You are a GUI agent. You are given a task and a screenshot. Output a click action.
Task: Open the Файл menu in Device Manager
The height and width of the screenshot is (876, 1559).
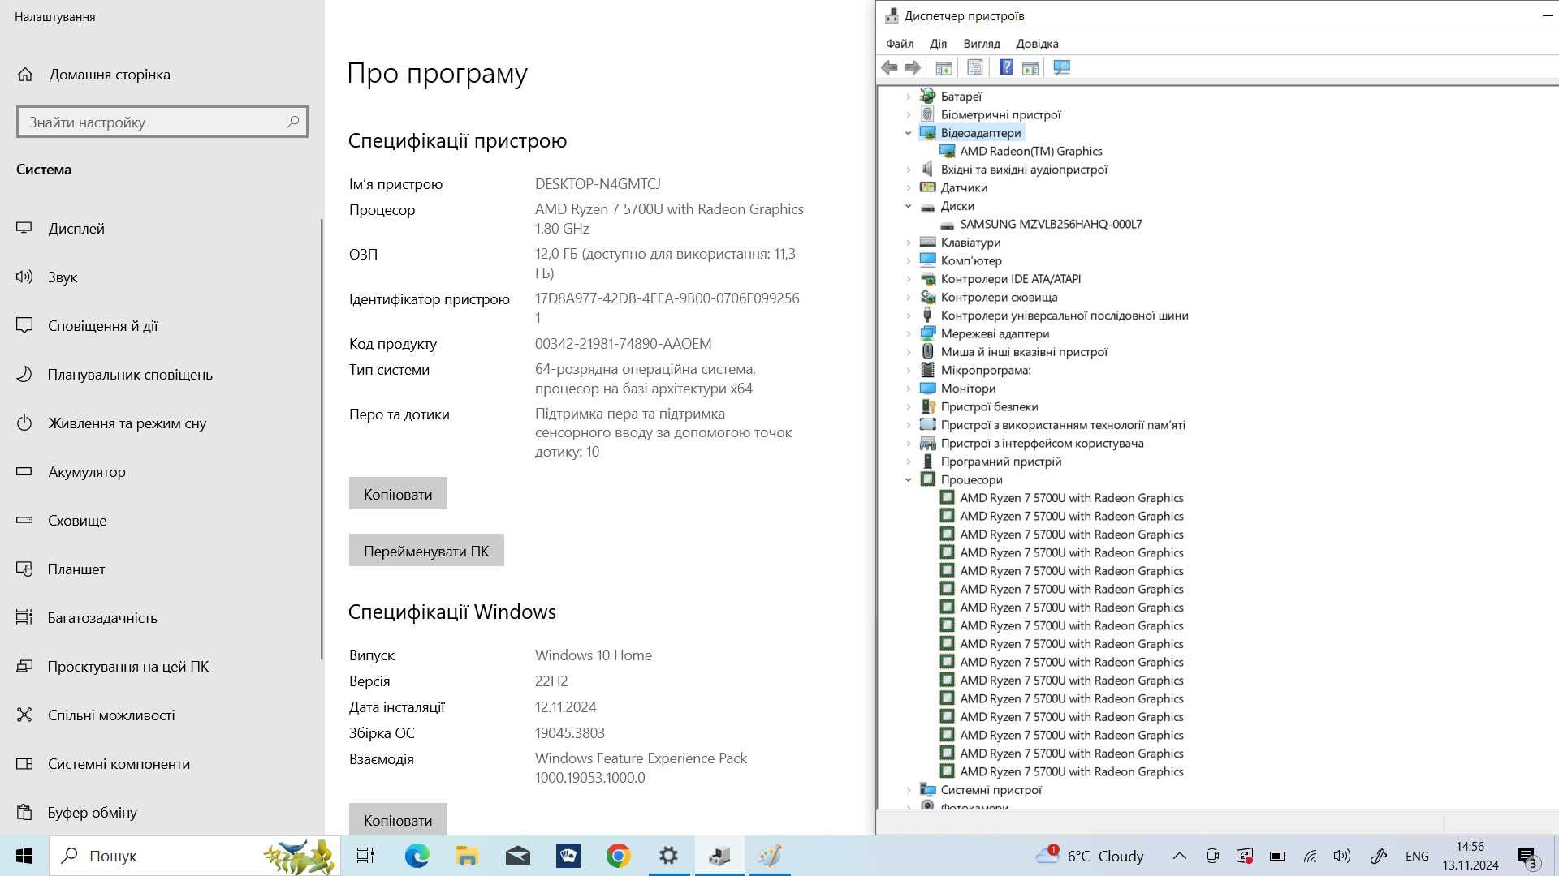click(900, 44)
